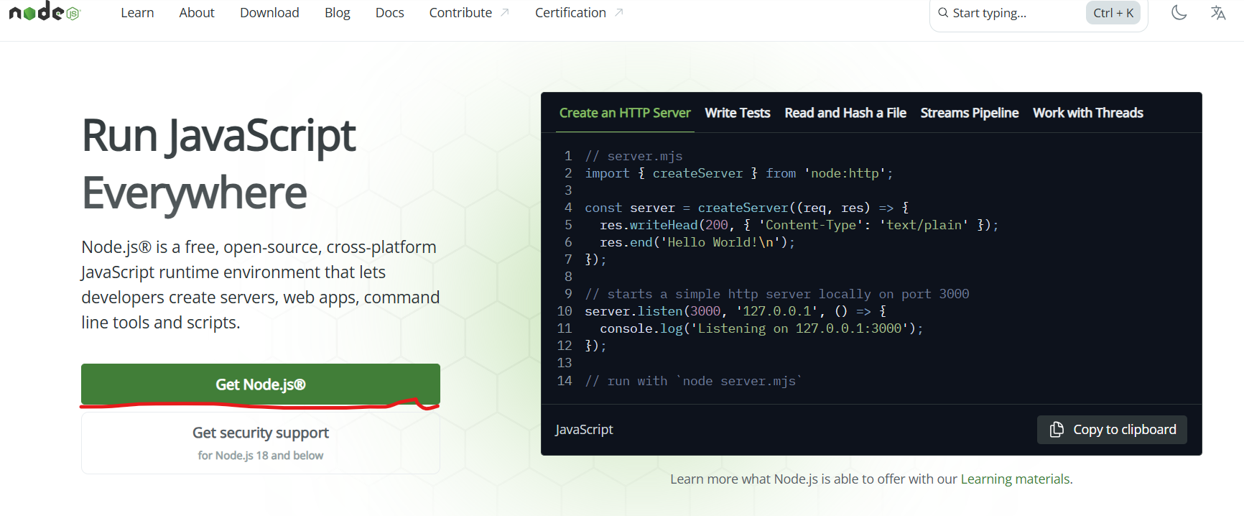Click the console.log('Listening on line
This screenshot has height=516, width=1244.
pos(761,328)
